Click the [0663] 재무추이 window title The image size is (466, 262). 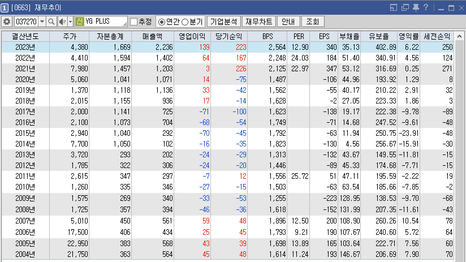click(36, 8)
